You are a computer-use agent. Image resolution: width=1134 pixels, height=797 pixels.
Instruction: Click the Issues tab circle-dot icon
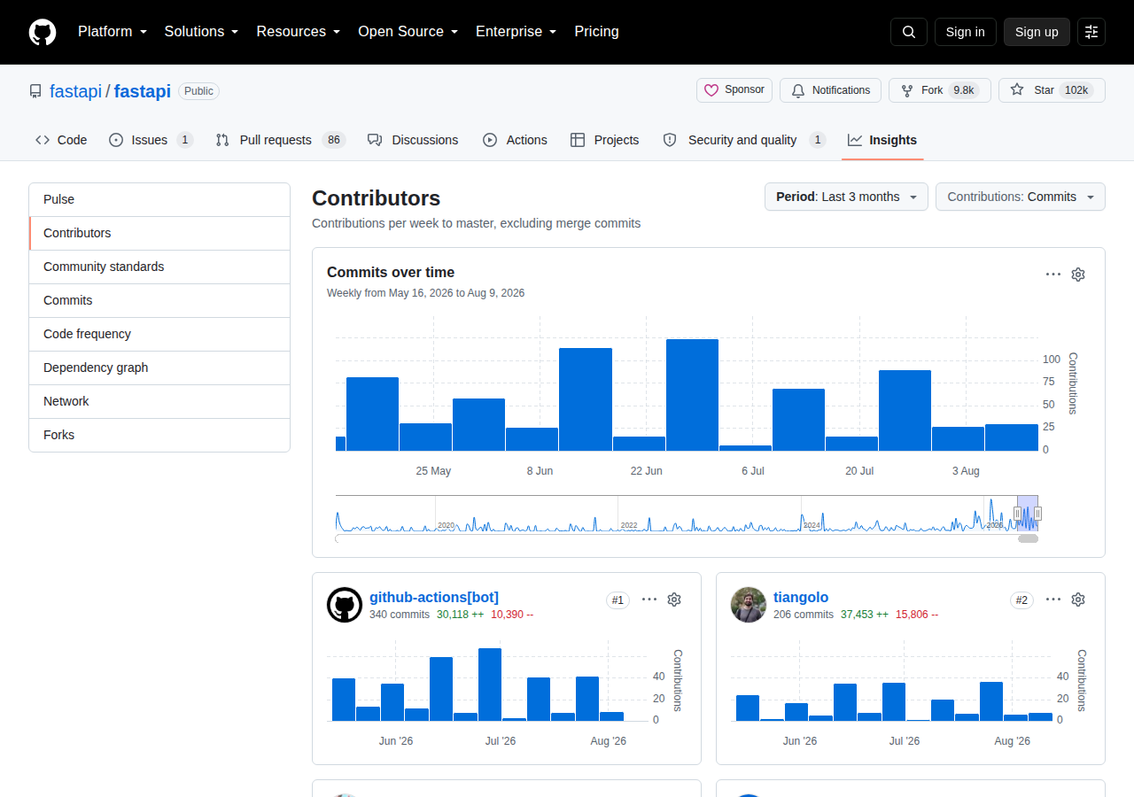116,140
